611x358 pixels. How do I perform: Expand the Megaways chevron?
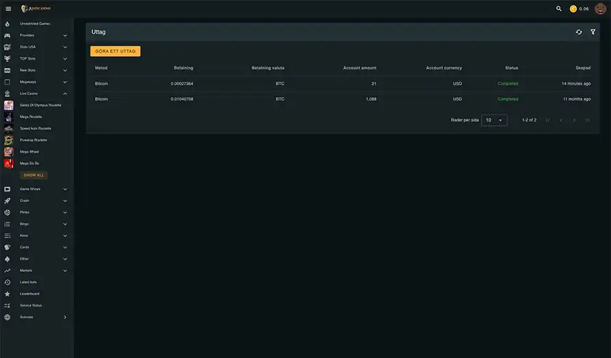(65, 82)
